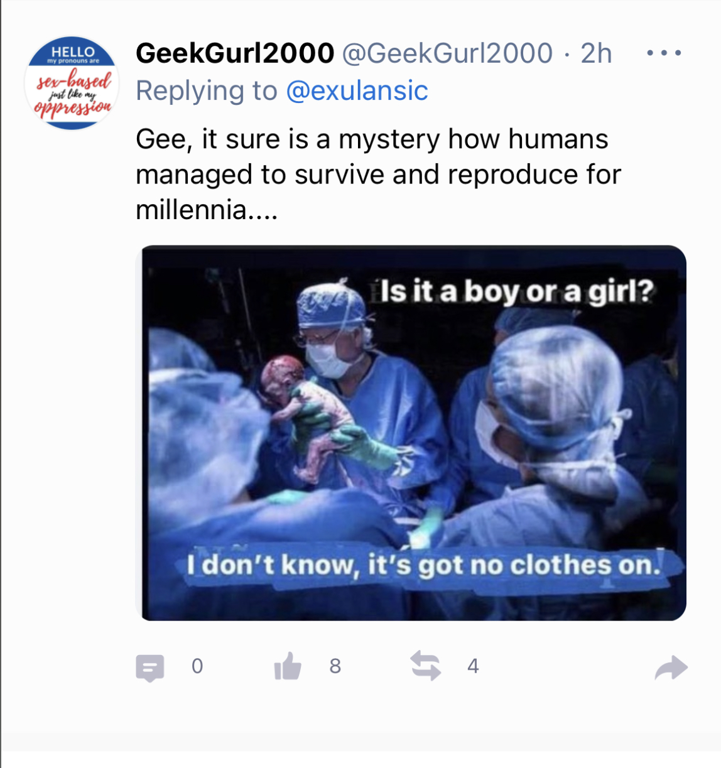
Task: Open the 2h timestamp link
Action: (596, 53)
